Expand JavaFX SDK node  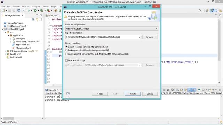pyautogui.click(x=6, y=54)
